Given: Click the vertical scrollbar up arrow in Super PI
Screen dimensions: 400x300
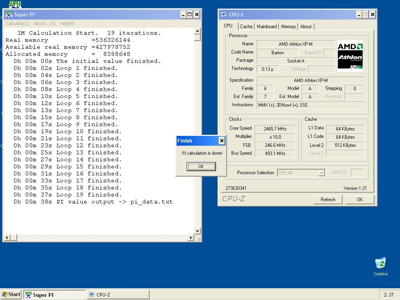Looking at the screenshot, I should (197, 31).
